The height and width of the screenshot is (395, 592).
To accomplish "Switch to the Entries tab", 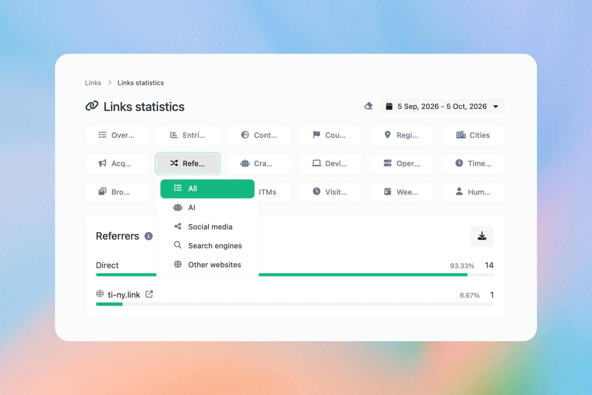I will click(188, 135).
